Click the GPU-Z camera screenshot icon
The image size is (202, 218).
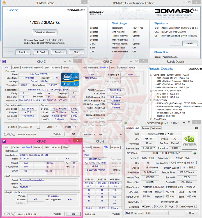pyautogui.click(x=197, y=128)
